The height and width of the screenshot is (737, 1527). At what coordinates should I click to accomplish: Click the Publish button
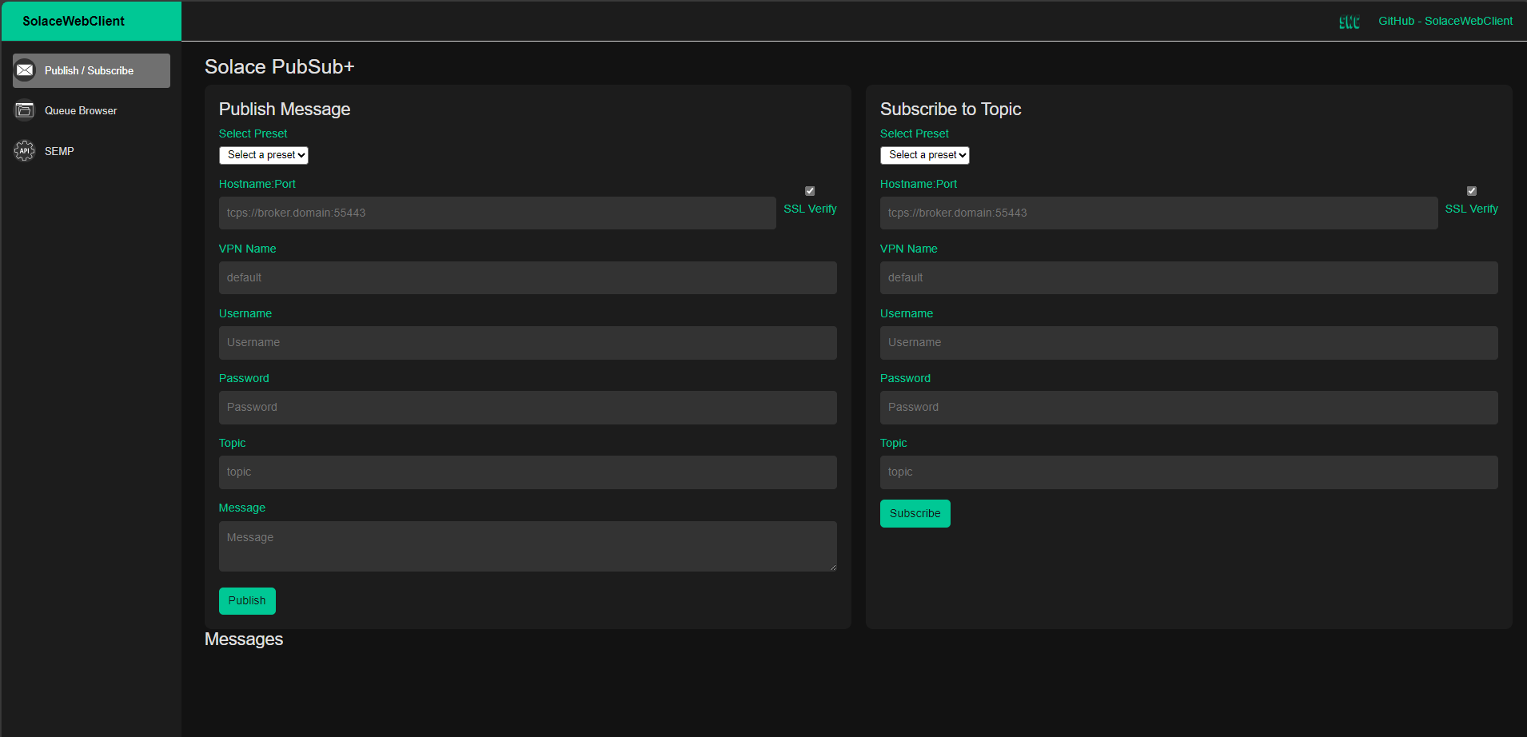coord(247,600)
